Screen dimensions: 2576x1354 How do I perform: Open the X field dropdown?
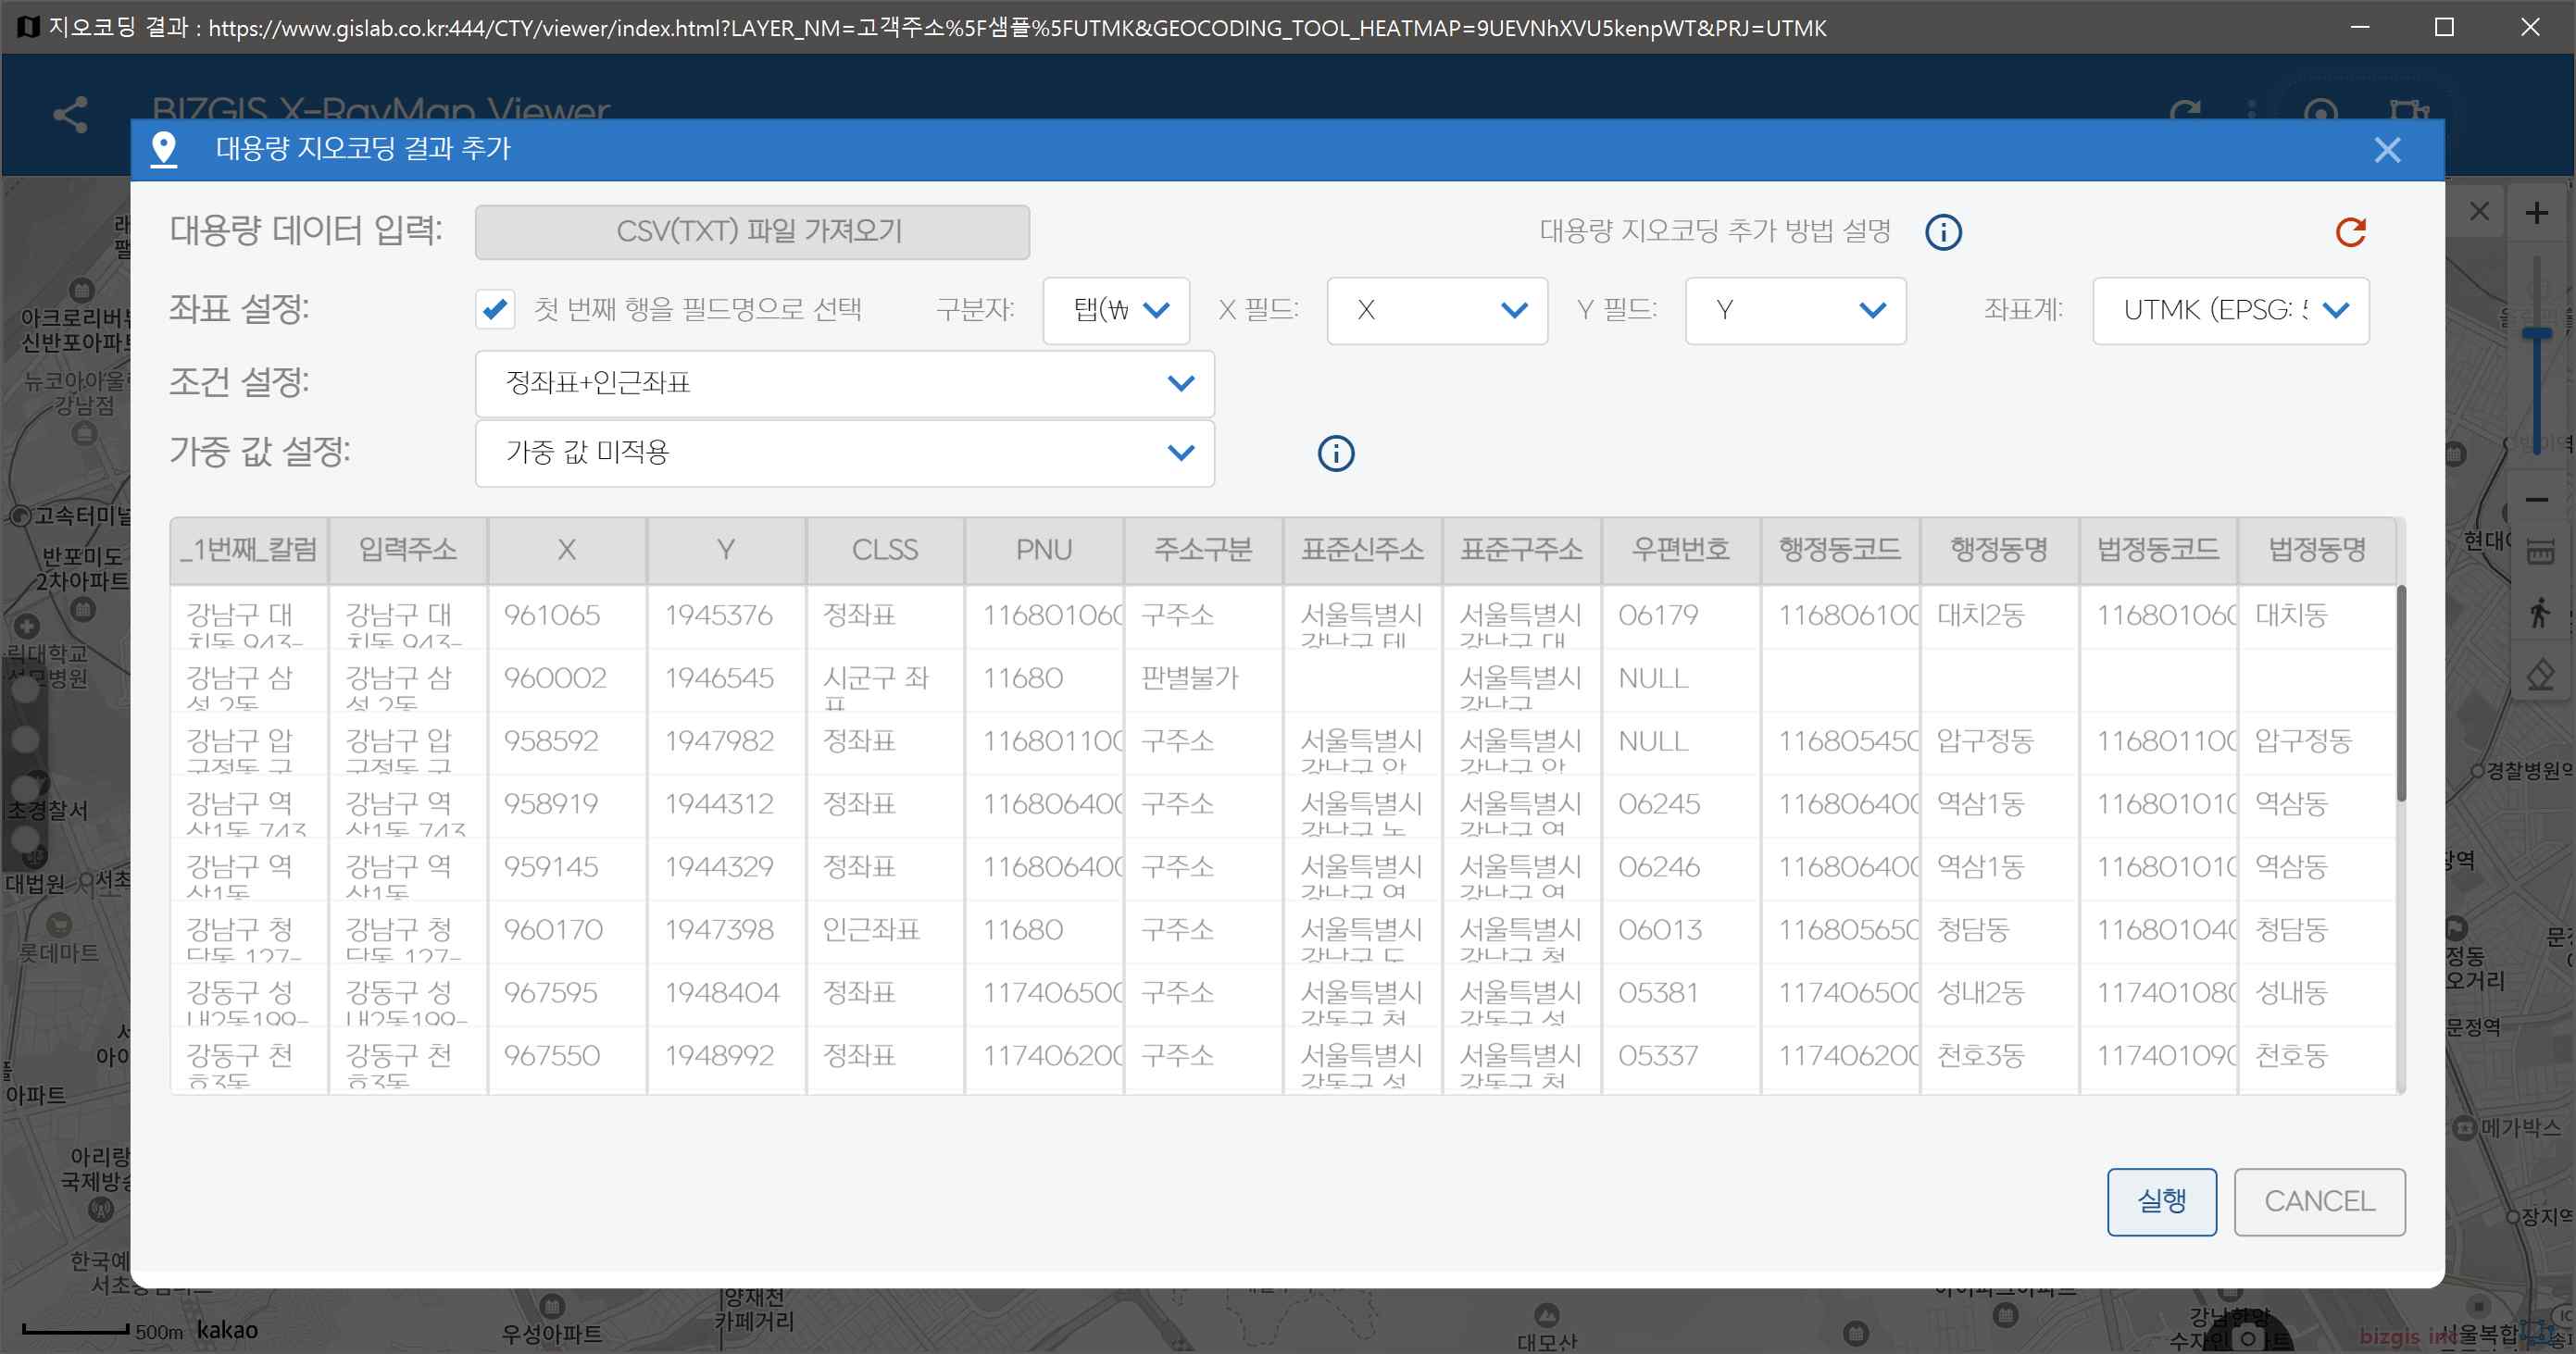[x=1436, y=311]
